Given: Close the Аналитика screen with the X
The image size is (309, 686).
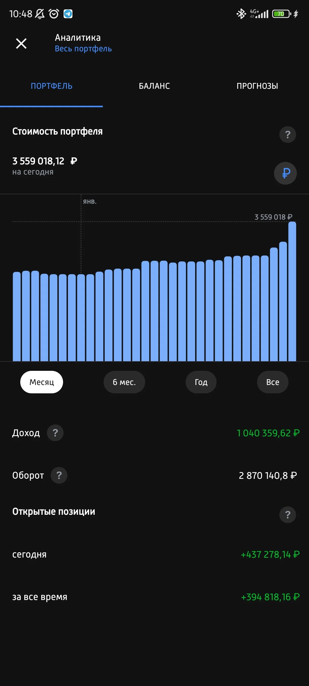Looking at the screenshot, I should pyautogui.click(x=21, y=44).
